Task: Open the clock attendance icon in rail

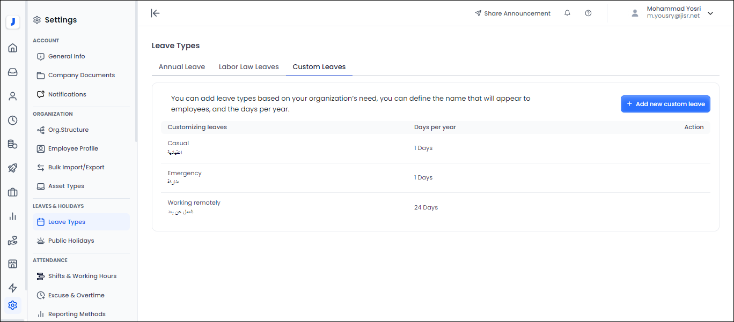Action: tap(13, 121)
